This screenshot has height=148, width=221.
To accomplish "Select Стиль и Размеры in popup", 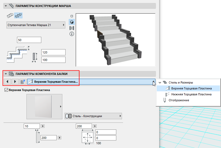I will tap(181, 82).
